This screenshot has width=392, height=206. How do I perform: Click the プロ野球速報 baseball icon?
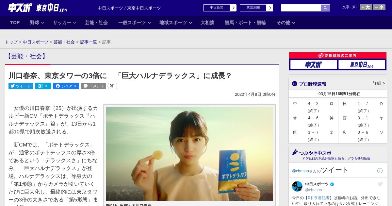[x=295, y=84]
